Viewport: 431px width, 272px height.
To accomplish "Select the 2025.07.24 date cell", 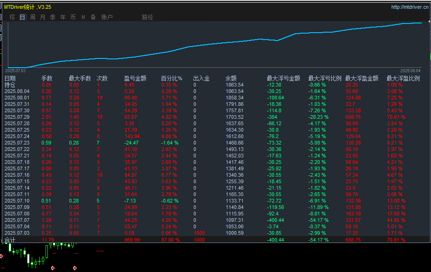I will (17, 136).
